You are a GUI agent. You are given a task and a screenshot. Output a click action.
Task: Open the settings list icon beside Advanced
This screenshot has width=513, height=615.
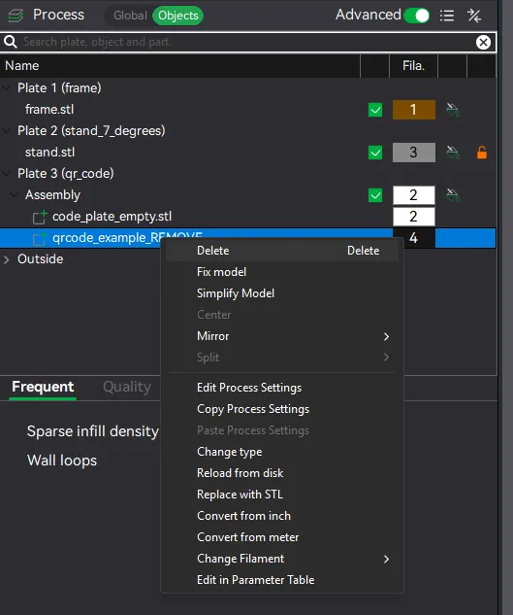click(447, 16)
